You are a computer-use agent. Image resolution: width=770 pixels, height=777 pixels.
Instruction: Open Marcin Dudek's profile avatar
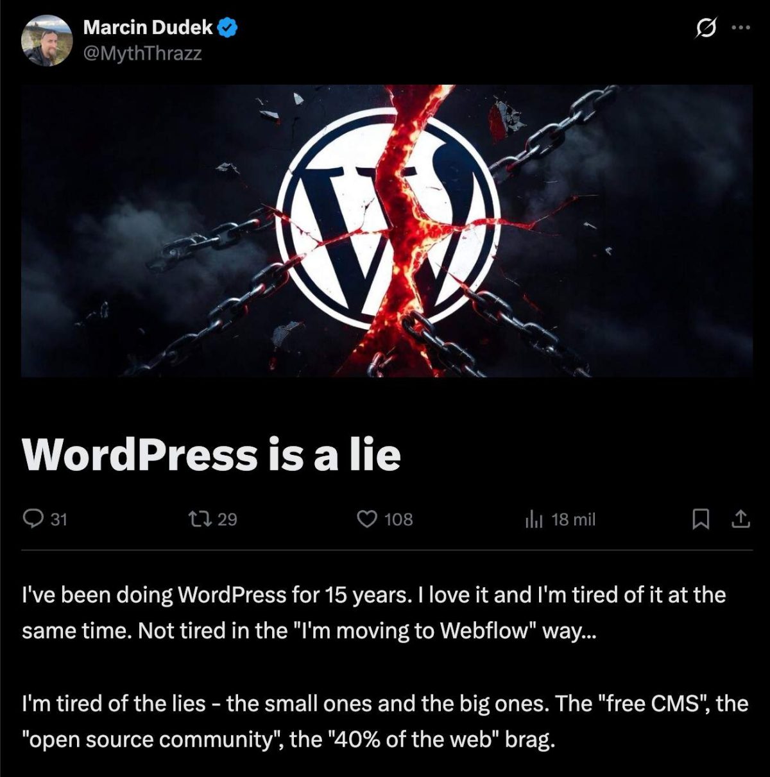[x=47, y=40]
